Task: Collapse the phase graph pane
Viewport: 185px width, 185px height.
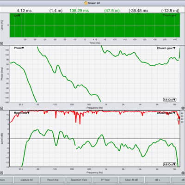Action: click(x=1, y=108)
